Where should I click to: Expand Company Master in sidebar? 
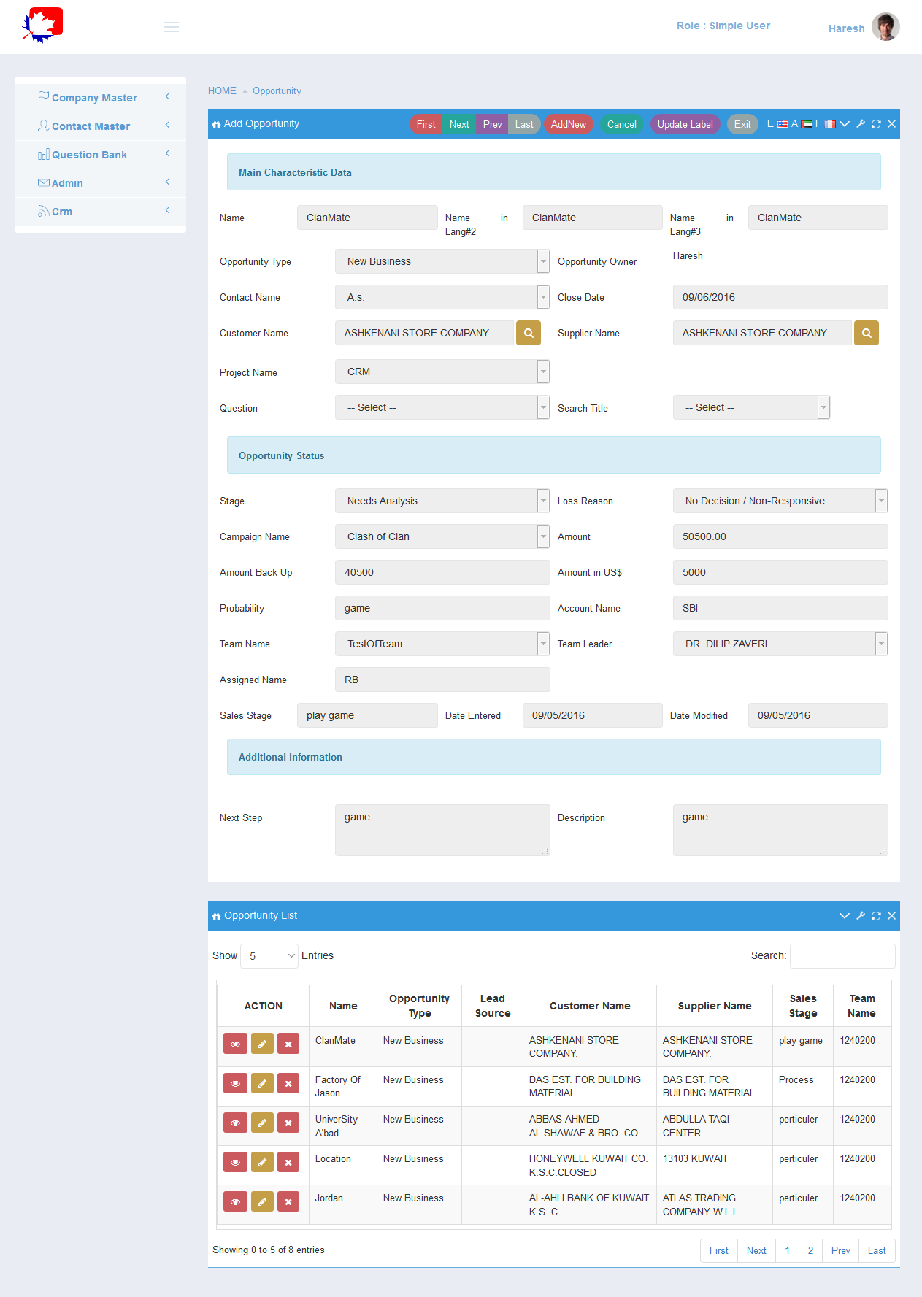[100, 98]
